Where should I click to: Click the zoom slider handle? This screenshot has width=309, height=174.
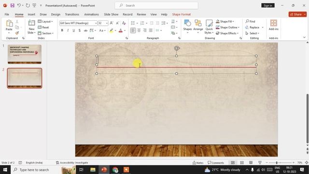277,162
